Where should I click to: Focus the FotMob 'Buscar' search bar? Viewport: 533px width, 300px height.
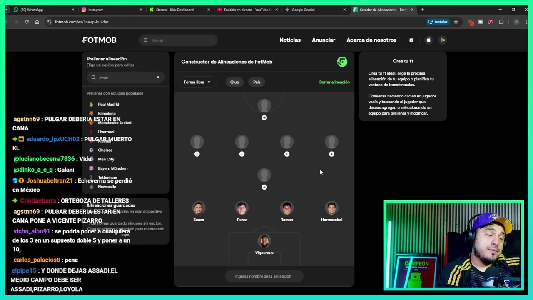click(178, 40)
